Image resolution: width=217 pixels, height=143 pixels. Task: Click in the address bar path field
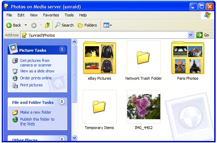[x=105, y=35]
